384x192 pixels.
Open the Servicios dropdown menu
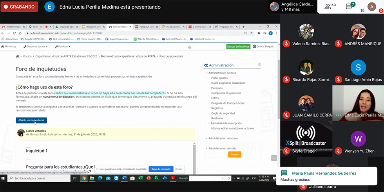[x=64, y=47]
